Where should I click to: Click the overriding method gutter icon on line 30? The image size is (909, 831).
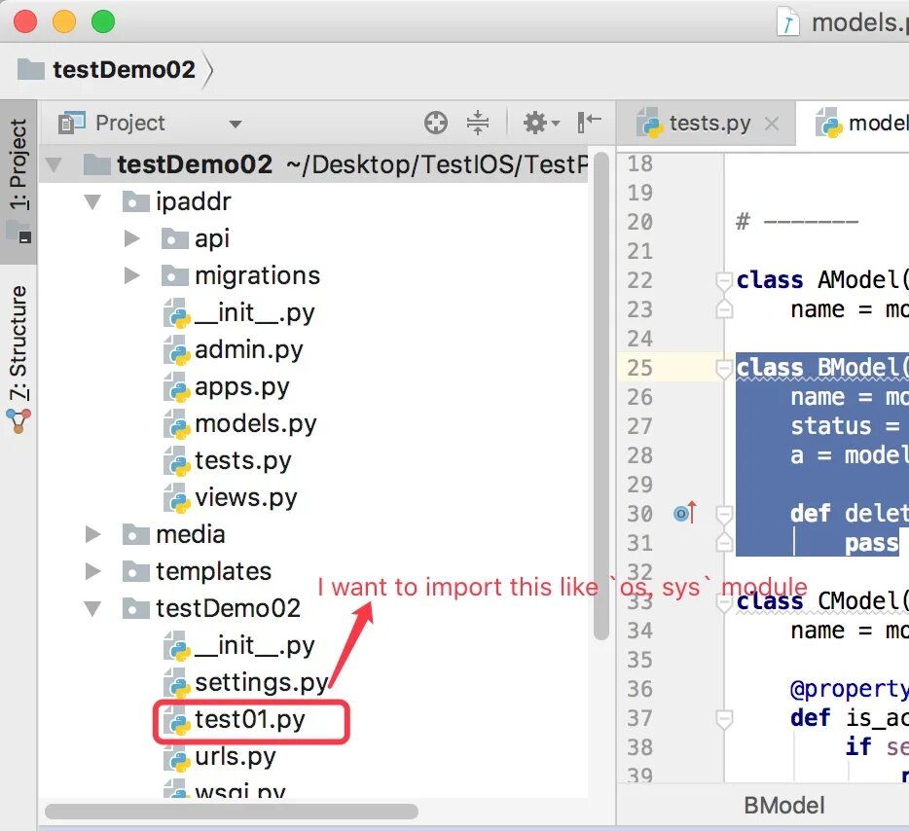685,512
